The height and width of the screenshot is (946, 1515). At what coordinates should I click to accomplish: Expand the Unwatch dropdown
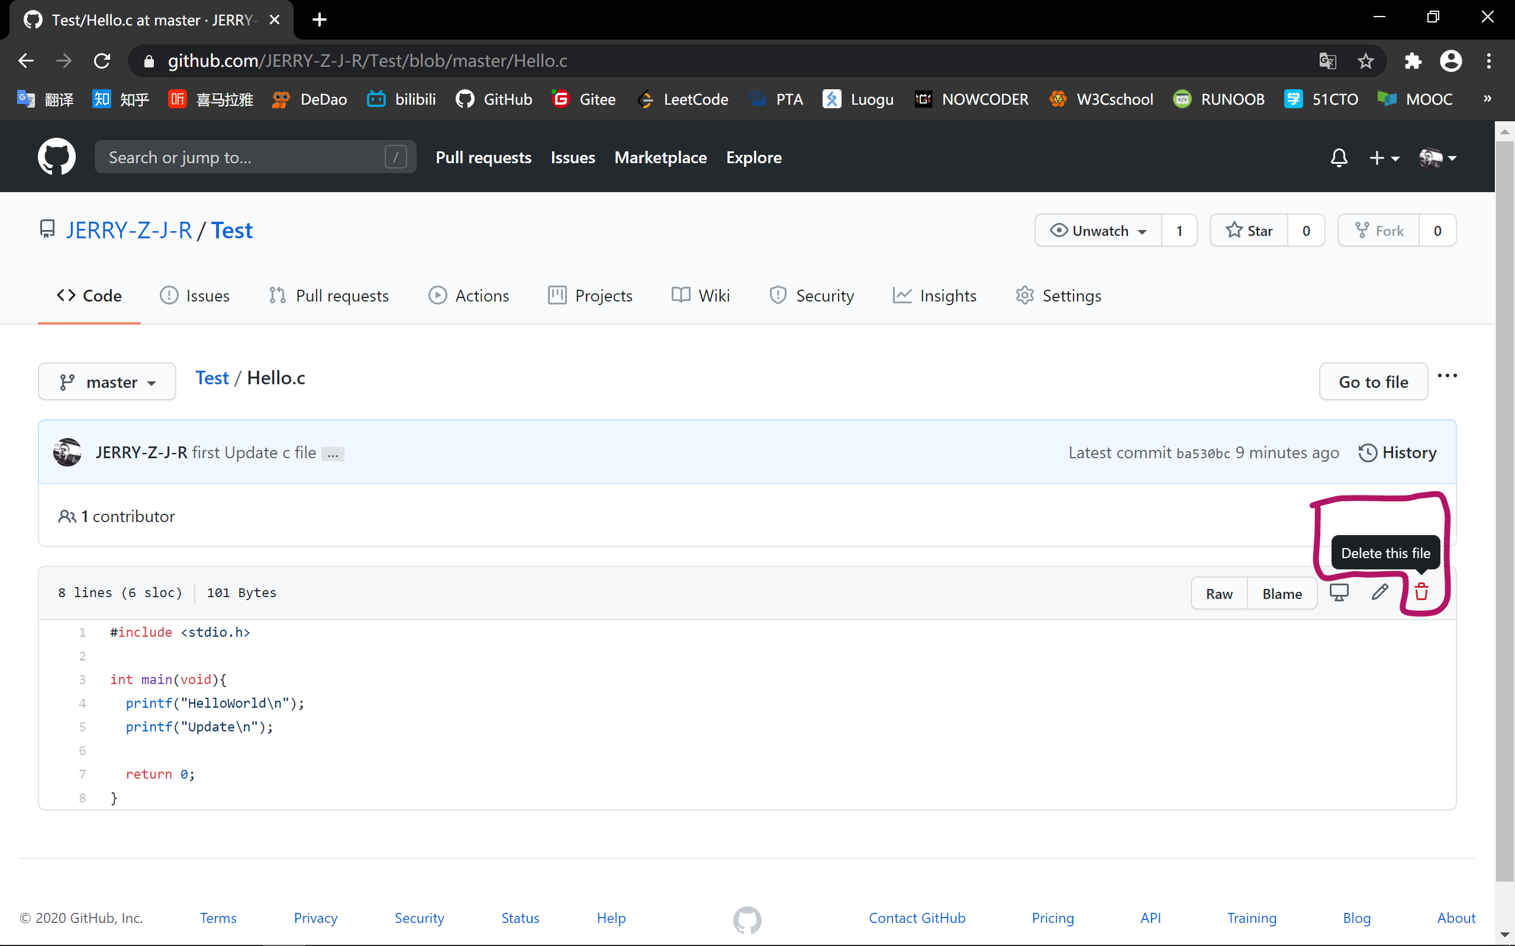[1099, 231]
